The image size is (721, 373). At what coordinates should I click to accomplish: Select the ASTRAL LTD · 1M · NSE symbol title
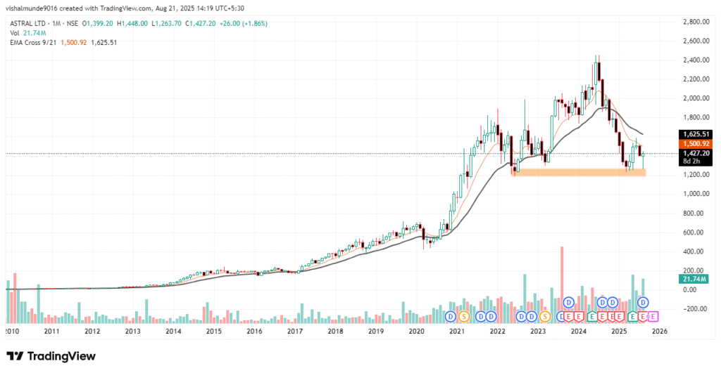(44, 23)
